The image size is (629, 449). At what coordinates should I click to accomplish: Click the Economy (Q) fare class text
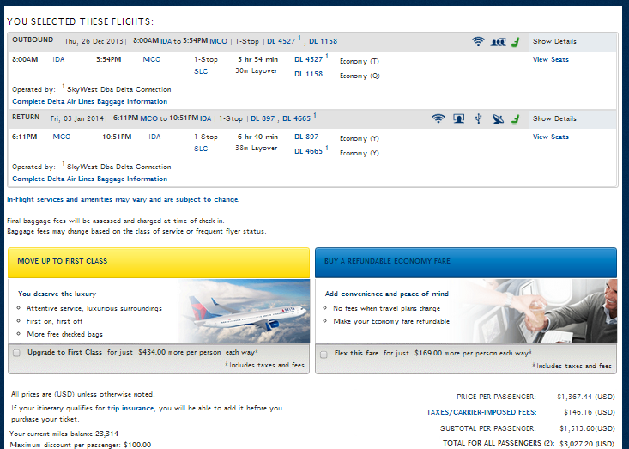tap(360, 76)
